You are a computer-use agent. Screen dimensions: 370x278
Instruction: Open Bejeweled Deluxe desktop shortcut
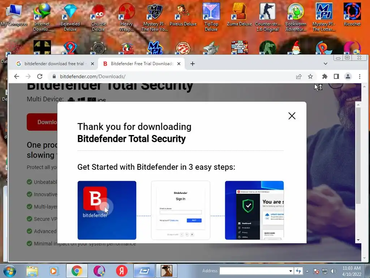(70, 17)
